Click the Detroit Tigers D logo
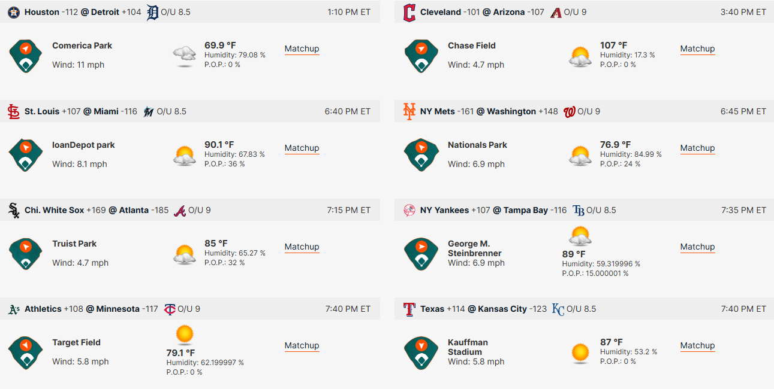The image size is (774, 389). tap(152, 12)
